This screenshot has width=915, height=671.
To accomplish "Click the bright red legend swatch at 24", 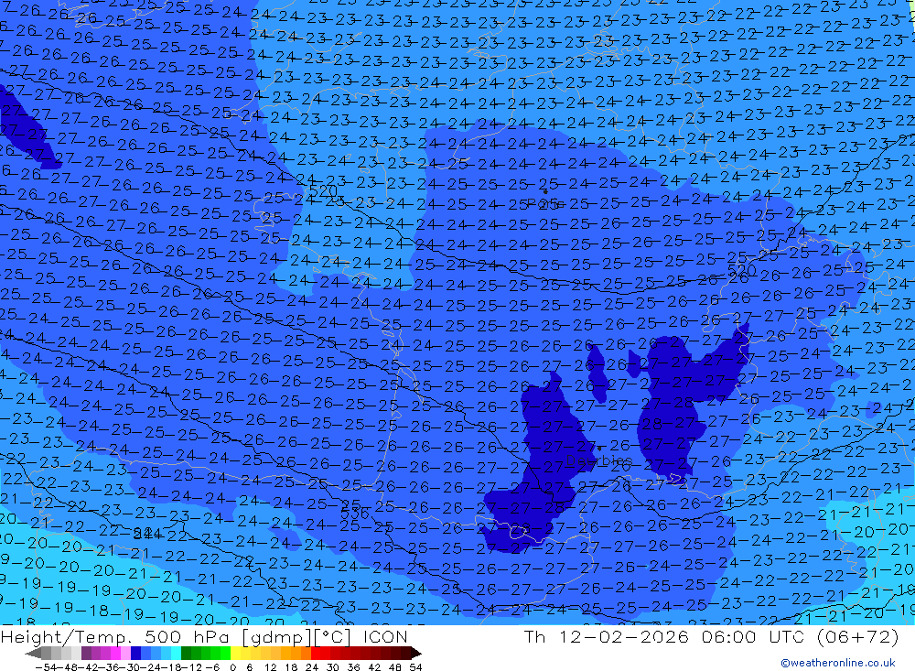I will click(316, 654).
